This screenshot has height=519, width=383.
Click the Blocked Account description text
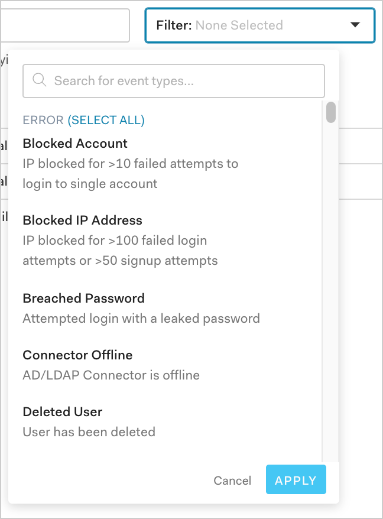click(x=130, y=173)
